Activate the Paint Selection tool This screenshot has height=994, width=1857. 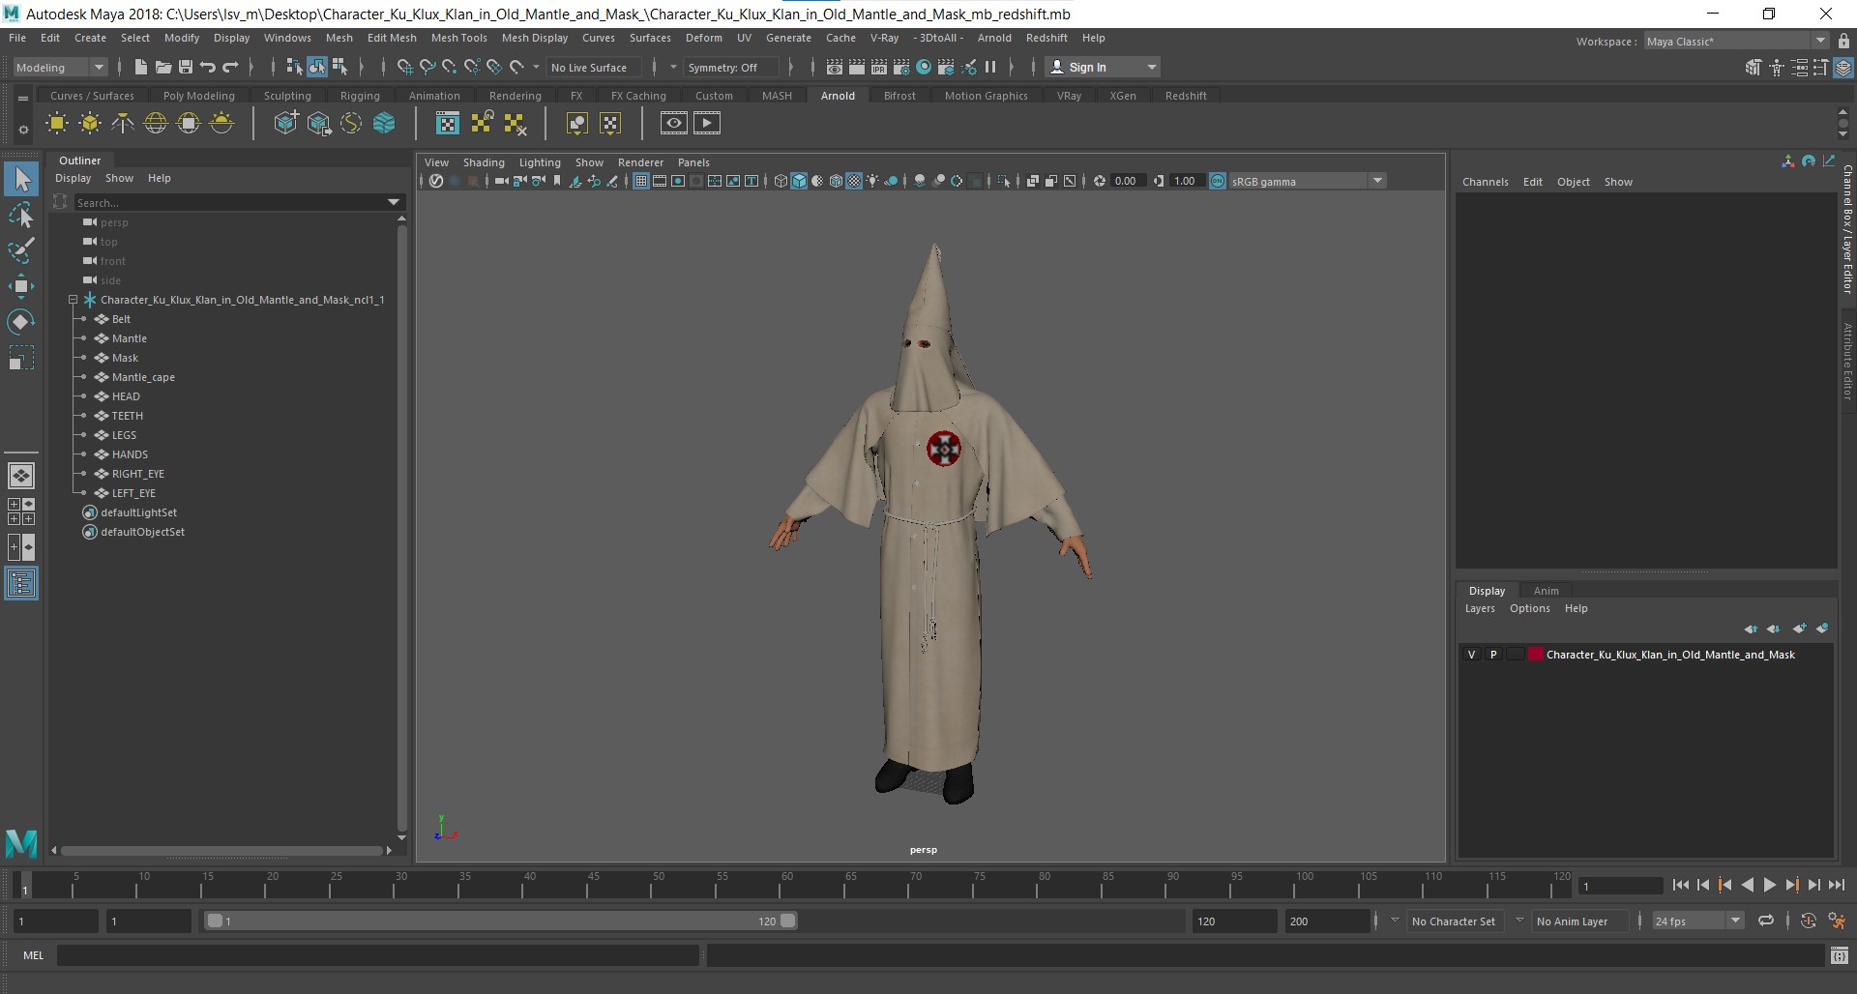[21, 250]
